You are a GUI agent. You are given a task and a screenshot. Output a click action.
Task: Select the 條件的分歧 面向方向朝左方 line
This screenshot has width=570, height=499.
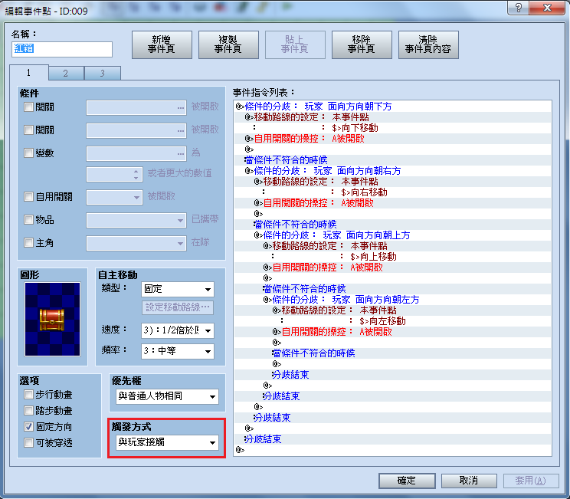click(x=392, y=300)
